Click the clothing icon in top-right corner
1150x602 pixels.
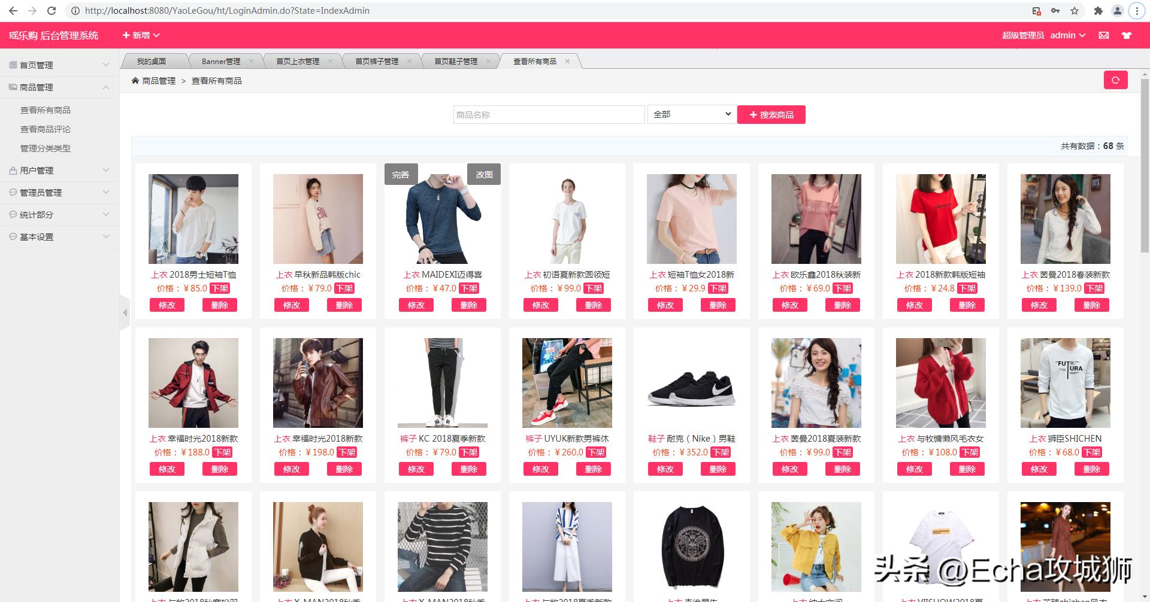tap(1128, 35)
